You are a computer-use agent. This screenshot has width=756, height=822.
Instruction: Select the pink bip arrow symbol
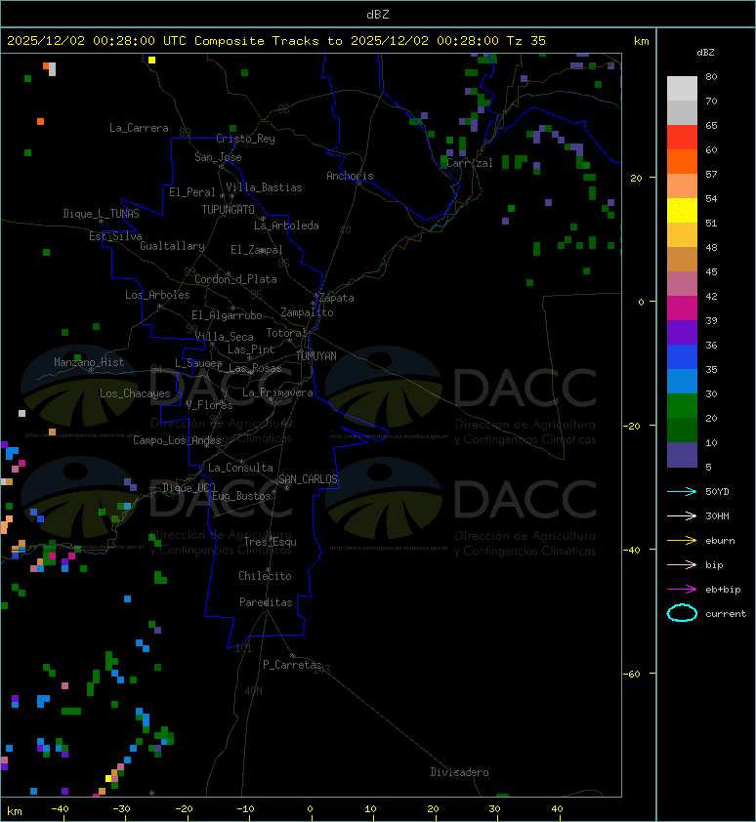(x=682, y=564)
